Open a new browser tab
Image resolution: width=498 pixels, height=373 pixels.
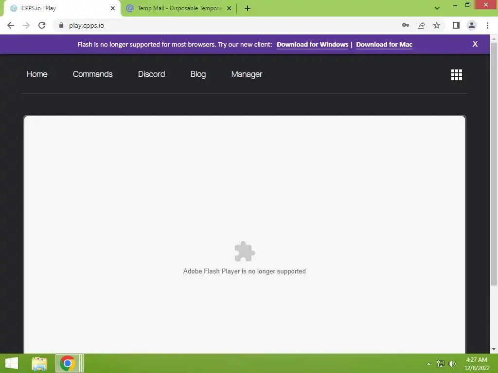click(x=248, y=8)
